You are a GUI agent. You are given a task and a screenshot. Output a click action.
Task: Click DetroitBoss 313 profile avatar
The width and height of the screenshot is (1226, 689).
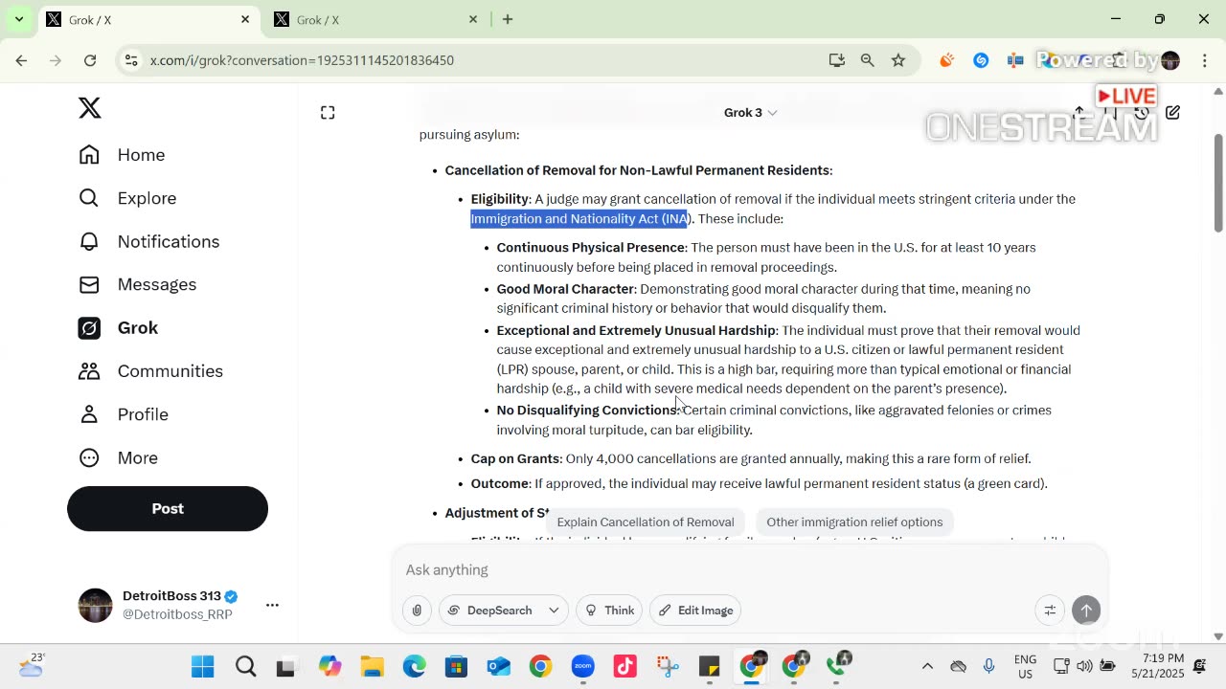[x=95, y=605]
